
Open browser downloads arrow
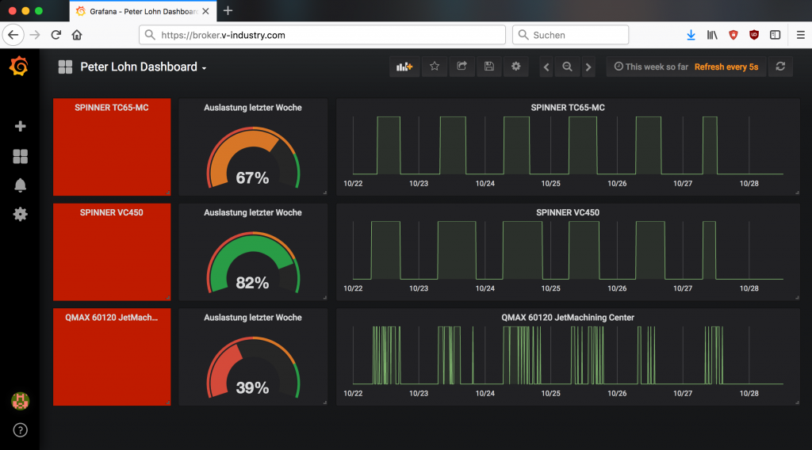691,35
